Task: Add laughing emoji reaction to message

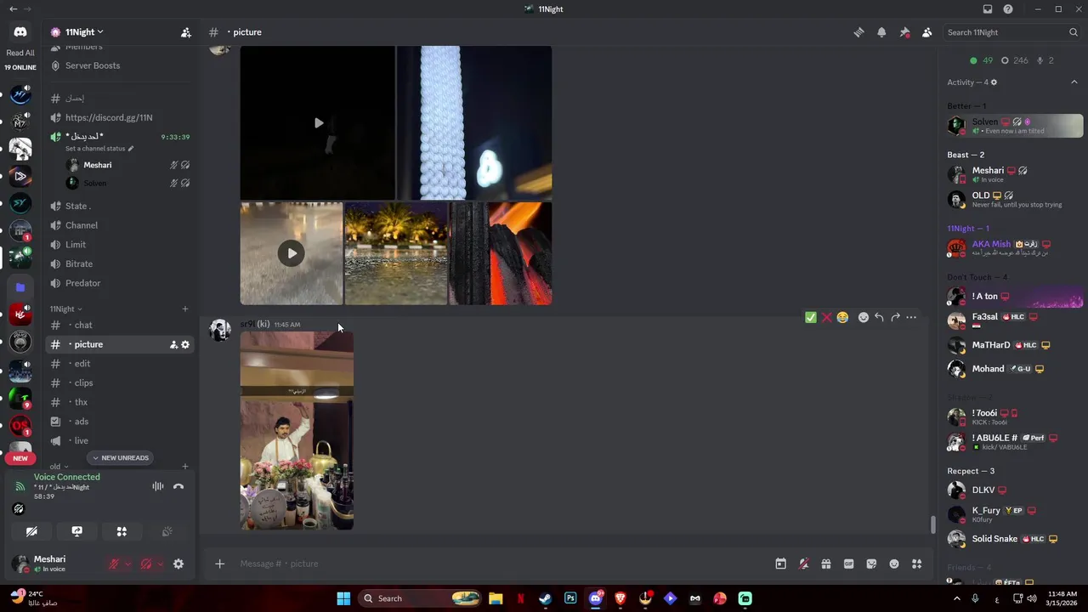Action: (x=842, y=317)
